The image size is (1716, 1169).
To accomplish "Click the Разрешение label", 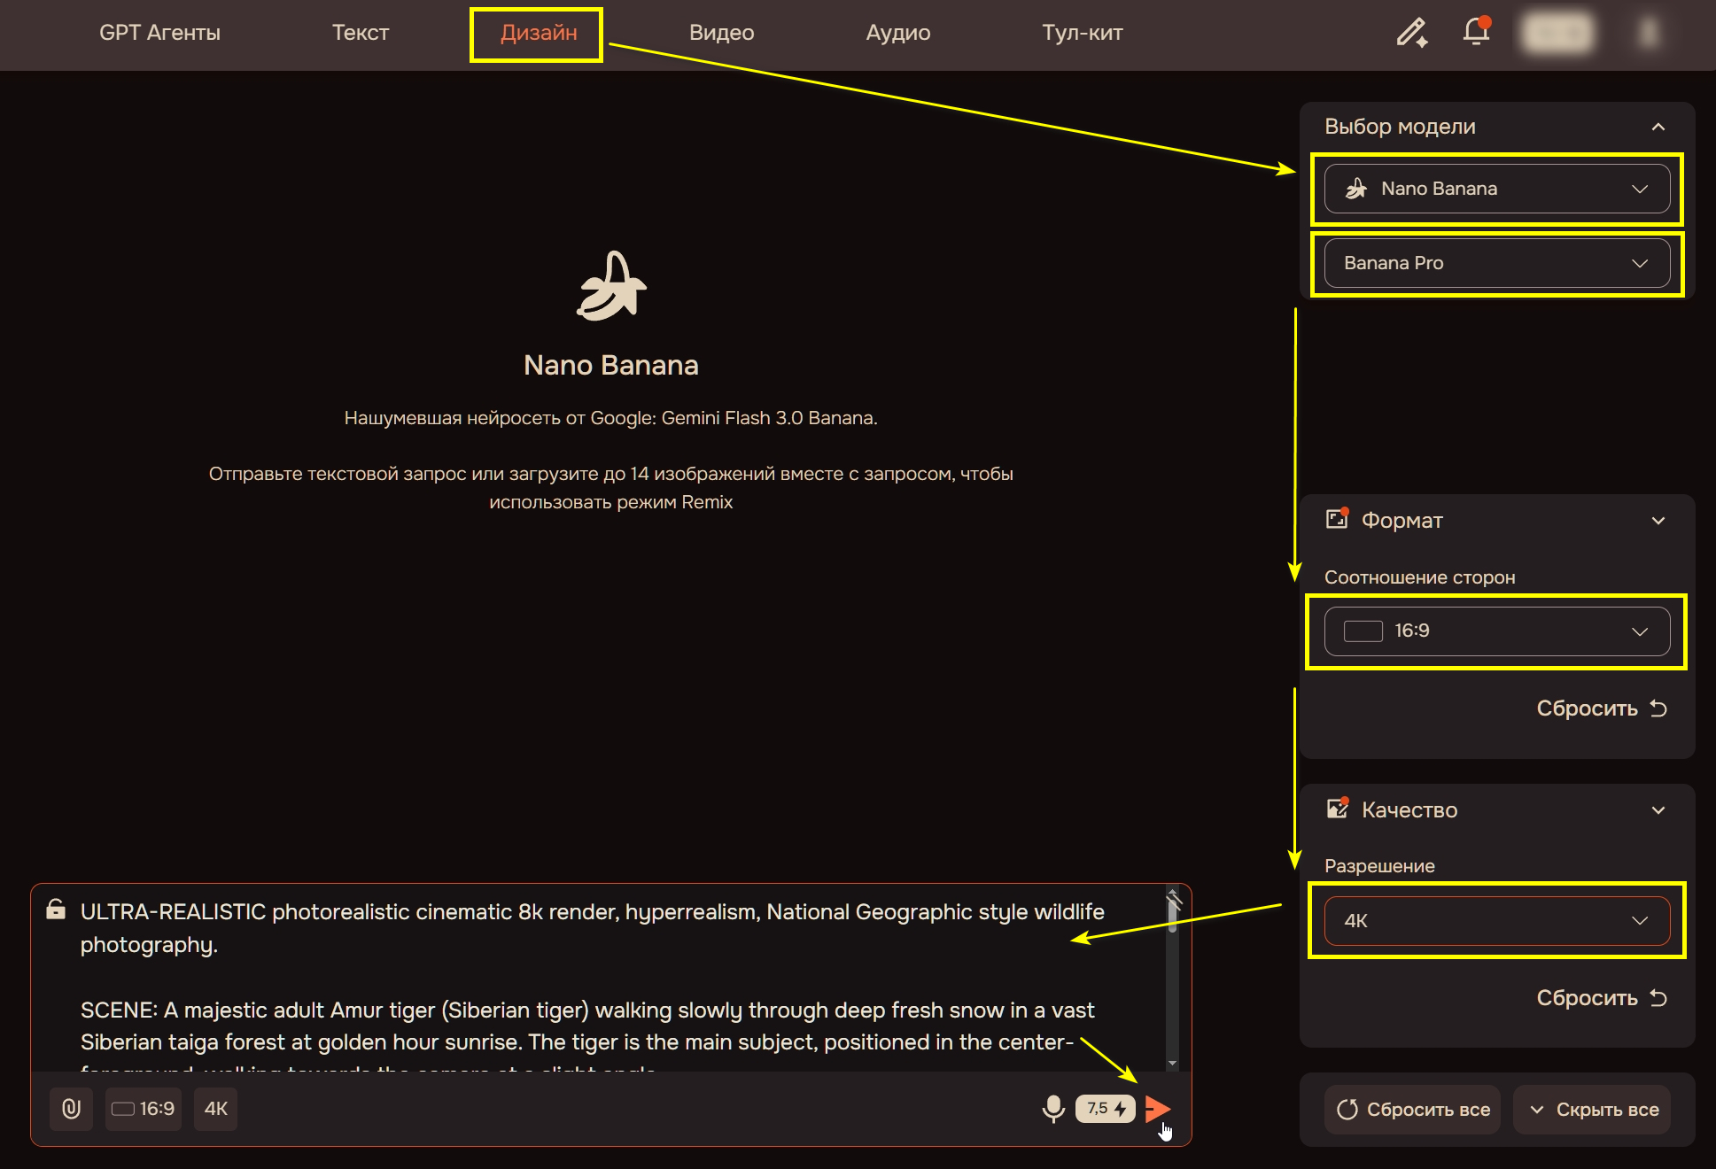I will click(1379, 866).
